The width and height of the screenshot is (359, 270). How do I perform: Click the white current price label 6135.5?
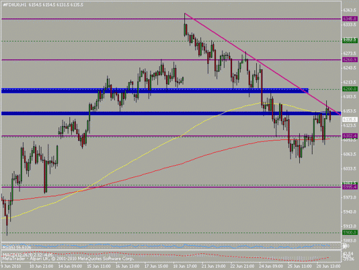pyautogui.click(x=350, y=120)
